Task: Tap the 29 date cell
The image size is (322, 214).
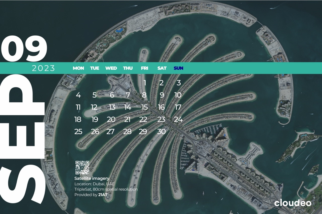Action: (x=143, y=132)
